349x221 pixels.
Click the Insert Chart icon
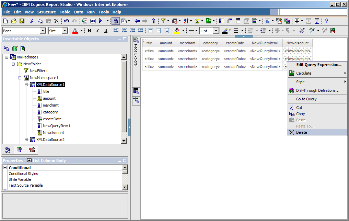click(x=267, y=21)
